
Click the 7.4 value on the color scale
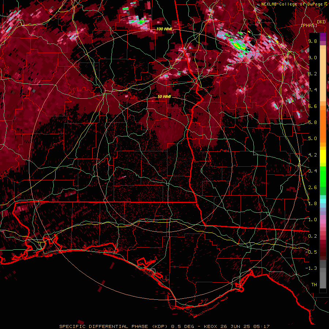coord(313,90)
